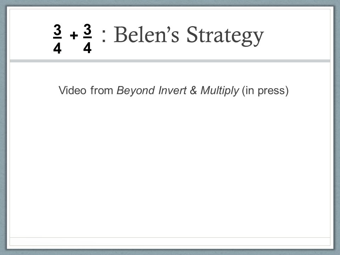The width and height of the screenshot is (340, 255).
Task: Click the (in press) text
Action: pos(265,91)
